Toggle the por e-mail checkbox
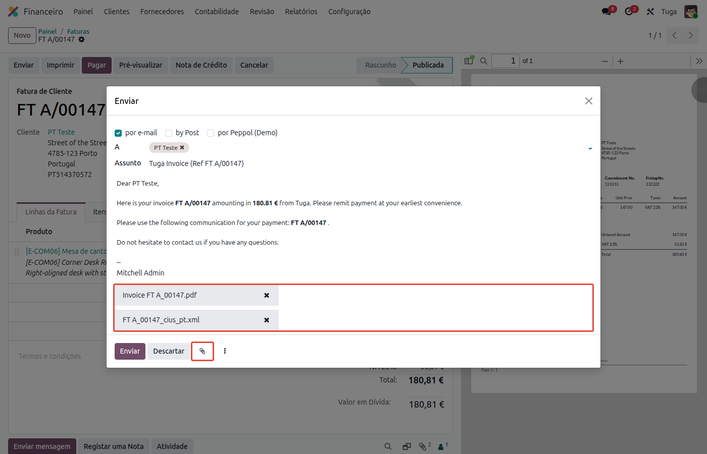Viewport: 707px width, 454px height. [x=118, y=133]
